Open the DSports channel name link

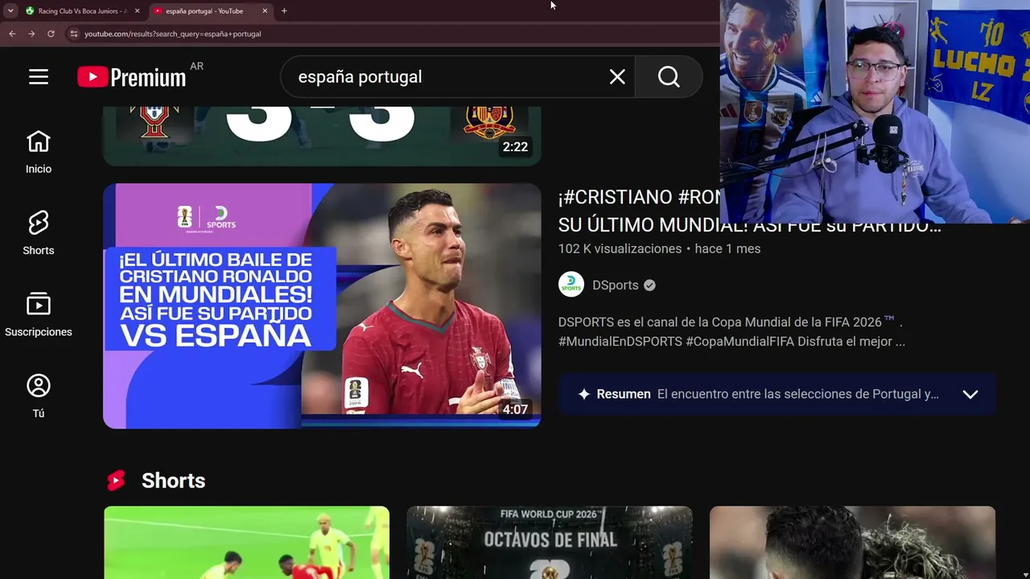click(x=615, y=285)
